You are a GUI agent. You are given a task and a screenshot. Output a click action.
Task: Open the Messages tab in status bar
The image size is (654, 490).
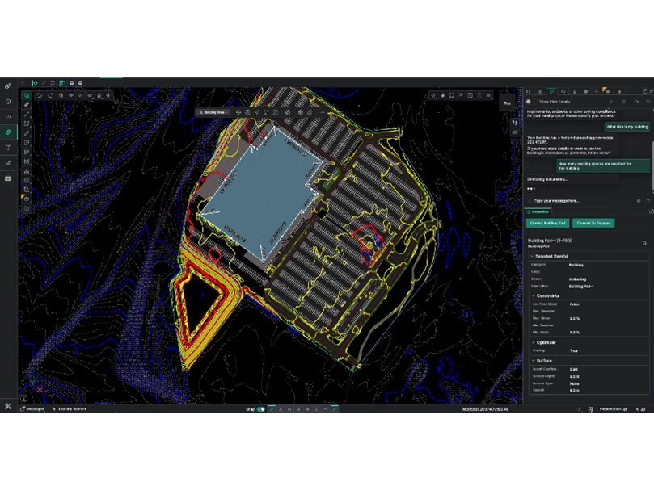(x=32, y=409)
